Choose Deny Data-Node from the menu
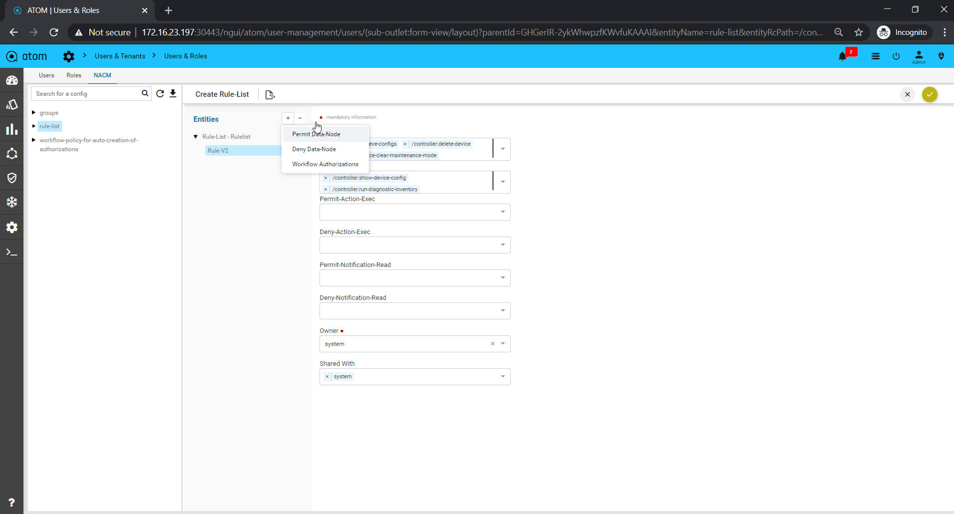The image size is (954, 514). [x=325, y=149]
